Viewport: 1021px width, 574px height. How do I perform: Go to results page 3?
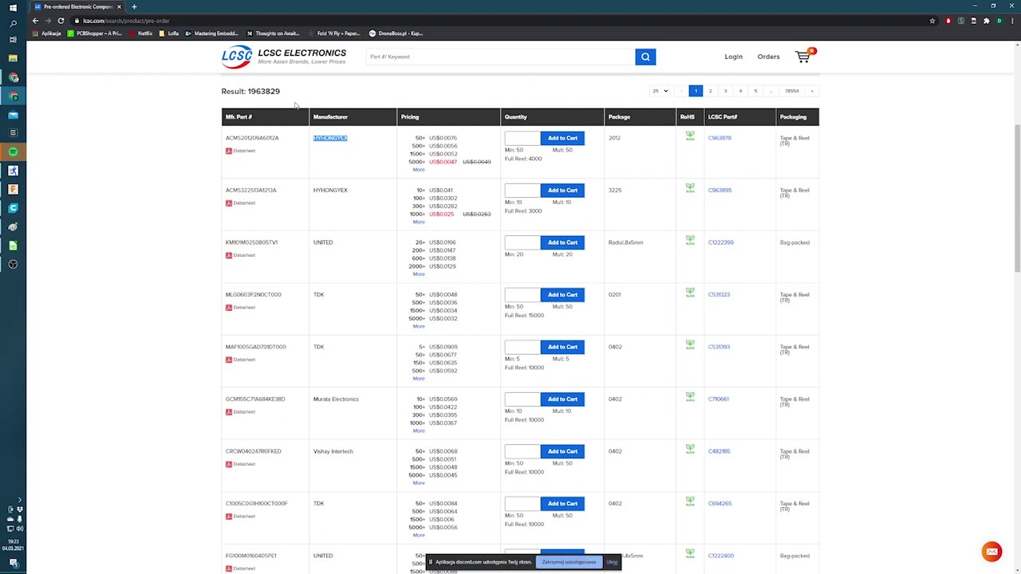725,91
